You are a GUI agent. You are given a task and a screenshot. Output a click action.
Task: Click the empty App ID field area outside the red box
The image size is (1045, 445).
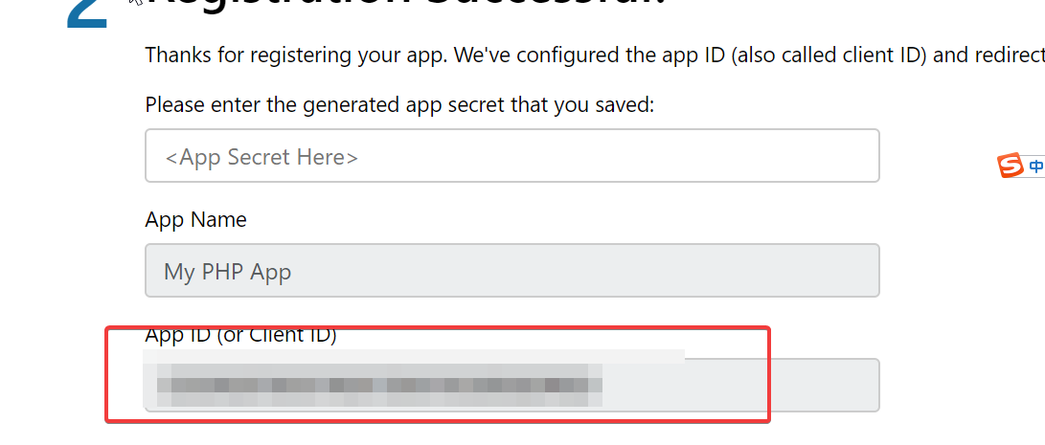[825, 385]
